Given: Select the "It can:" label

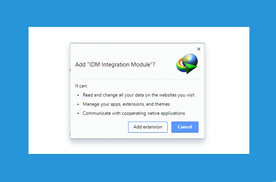Looking at the screenshot, I should pyautogui.click(x=81, y=86).
